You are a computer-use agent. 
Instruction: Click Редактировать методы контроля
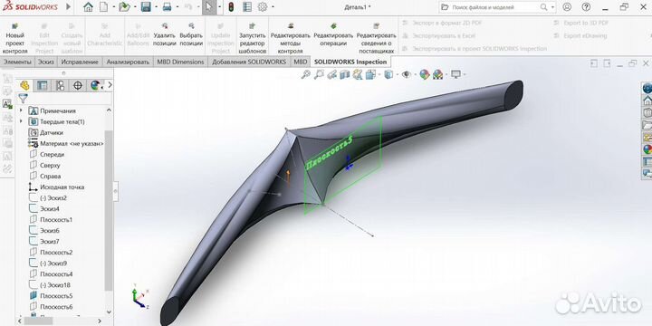click(291, 39)
